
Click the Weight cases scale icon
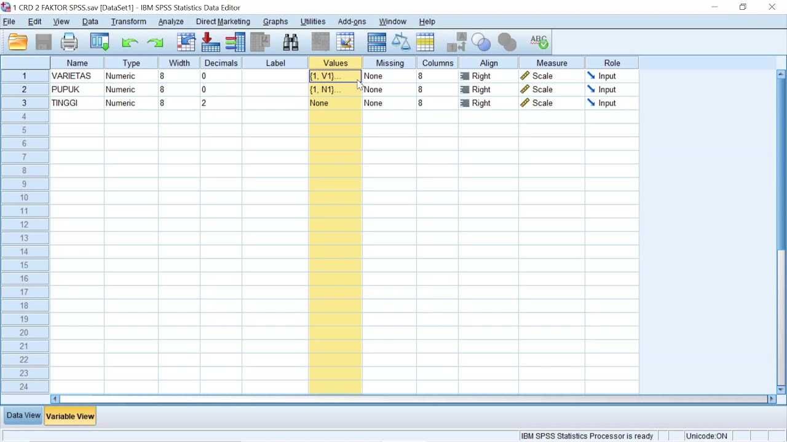click(401, 42)
